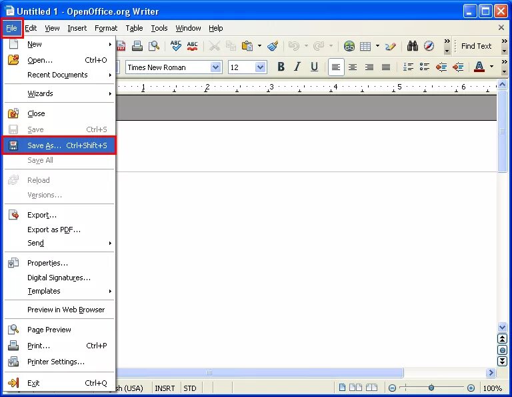
Task: Open the Navigator compass icon
Action: coord(429,46)
